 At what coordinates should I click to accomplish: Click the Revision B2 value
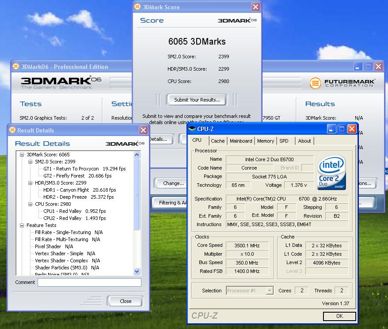pos(337,216)
